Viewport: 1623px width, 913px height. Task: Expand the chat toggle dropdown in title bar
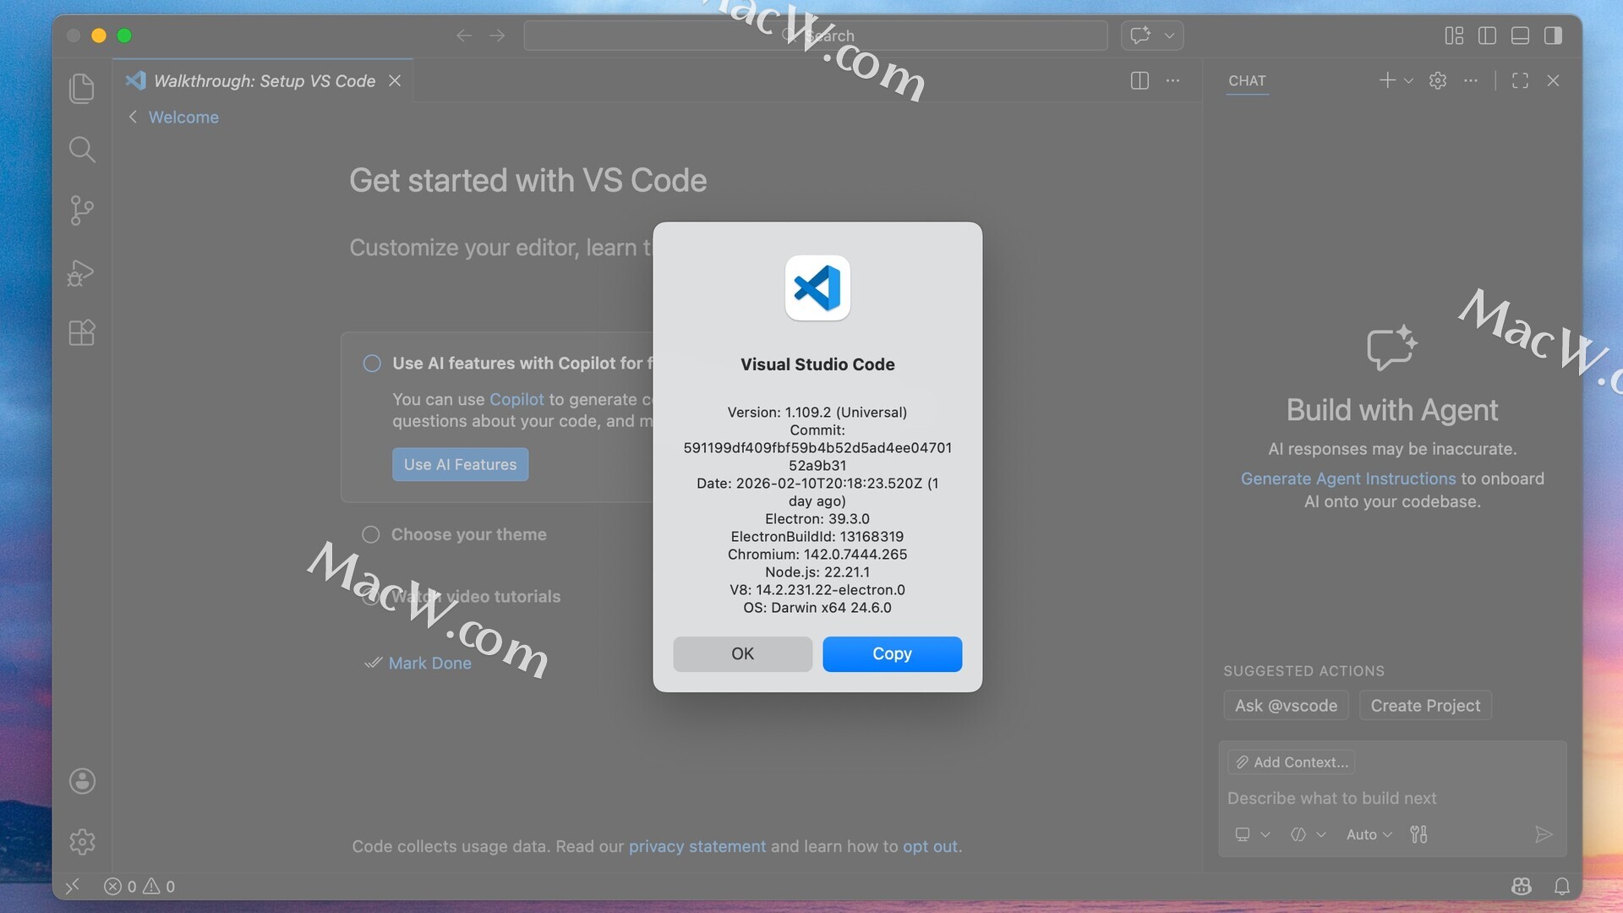(1169, 36)
